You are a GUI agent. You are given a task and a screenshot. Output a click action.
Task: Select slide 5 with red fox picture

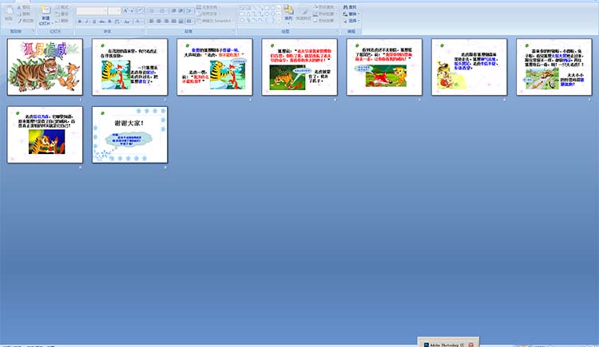coord(384,67)
